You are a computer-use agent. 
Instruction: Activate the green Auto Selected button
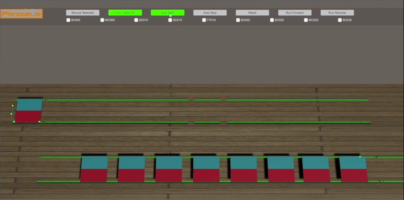point(125,13)
